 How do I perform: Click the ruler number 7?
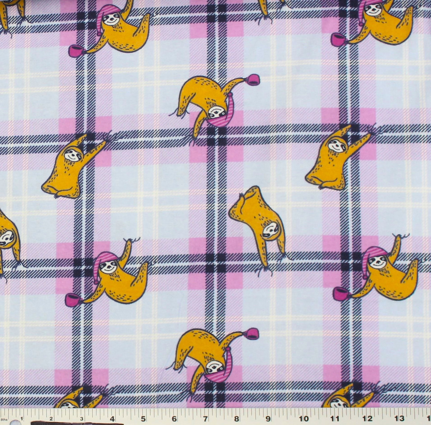205,419
